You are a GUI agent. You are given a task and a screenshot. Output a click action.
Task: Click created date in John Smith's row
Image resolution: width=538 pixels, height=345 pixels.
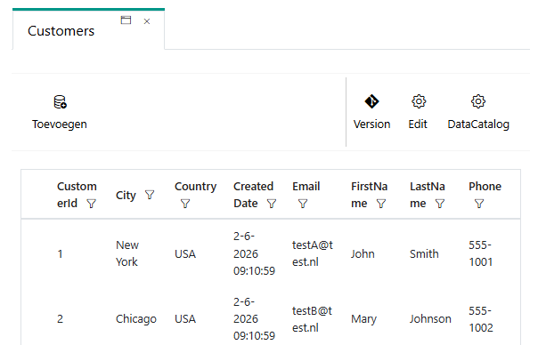(x=254, y=253)
